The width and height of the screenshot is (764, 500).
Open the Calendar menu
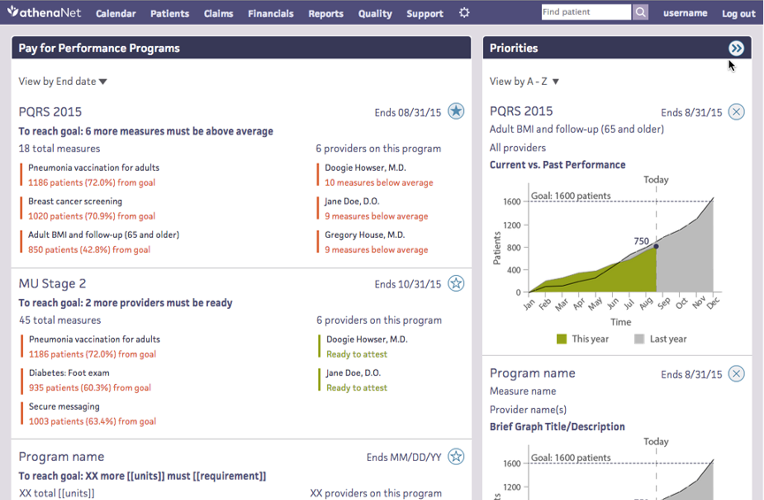[116, 14]
